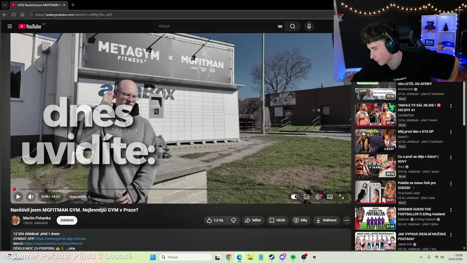The height and width of the screenshot is (263, 467).
Task: Open OBS Studio from taskbar
Action: [x=304, y=257]
